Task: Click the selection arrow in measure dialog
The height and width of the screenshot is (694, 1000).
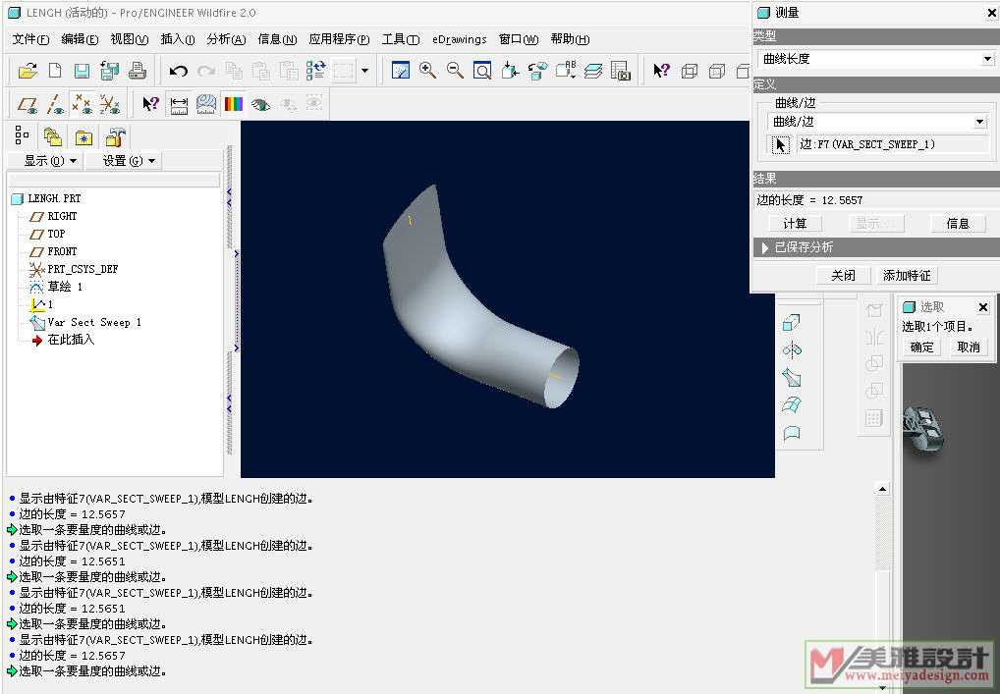Action: pos(780,144)
